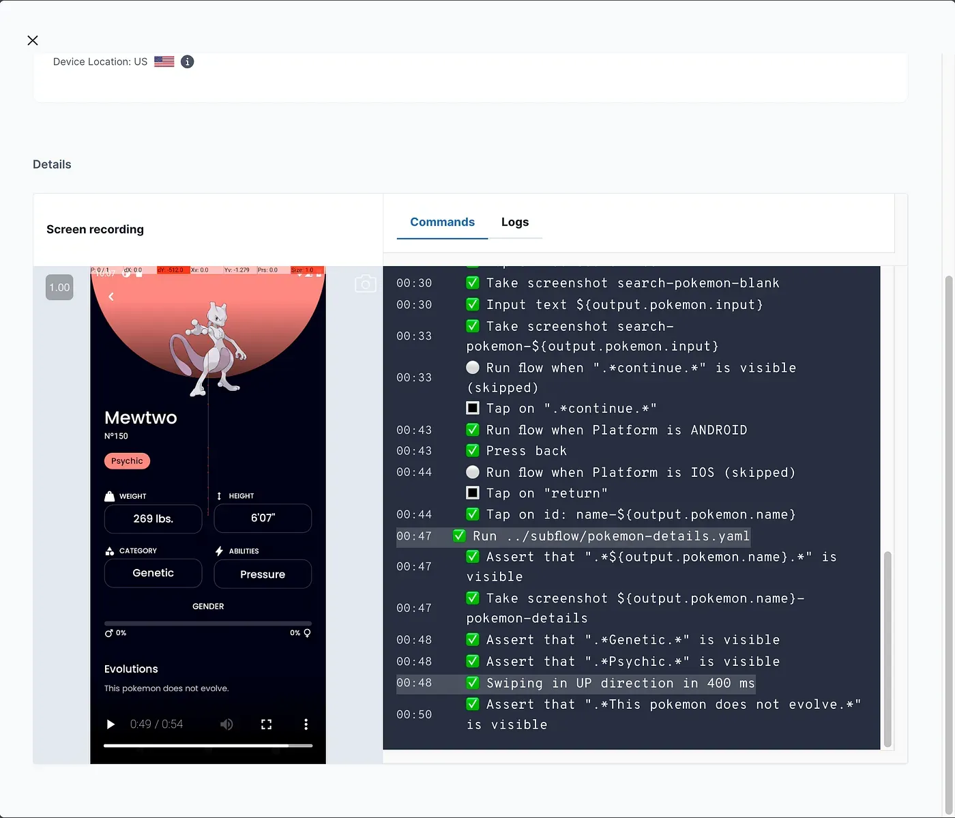Click checkmark beside Press back command
This screenshot has height=818, width=955.
pos(472,451)
